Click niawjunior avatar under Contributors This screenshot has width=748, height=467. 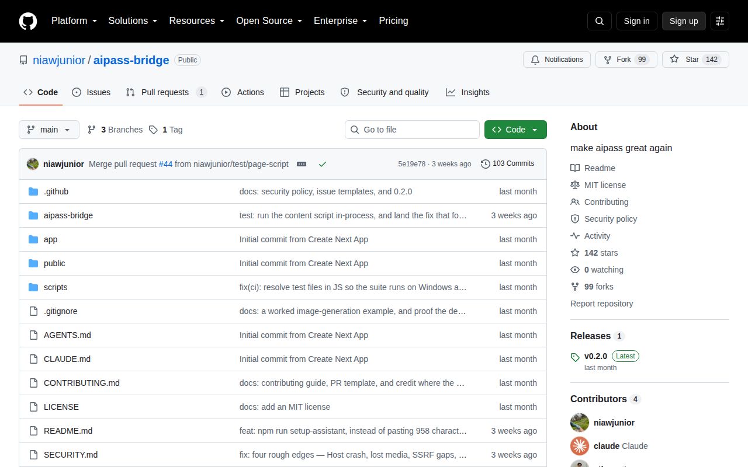tap(580, 423)
